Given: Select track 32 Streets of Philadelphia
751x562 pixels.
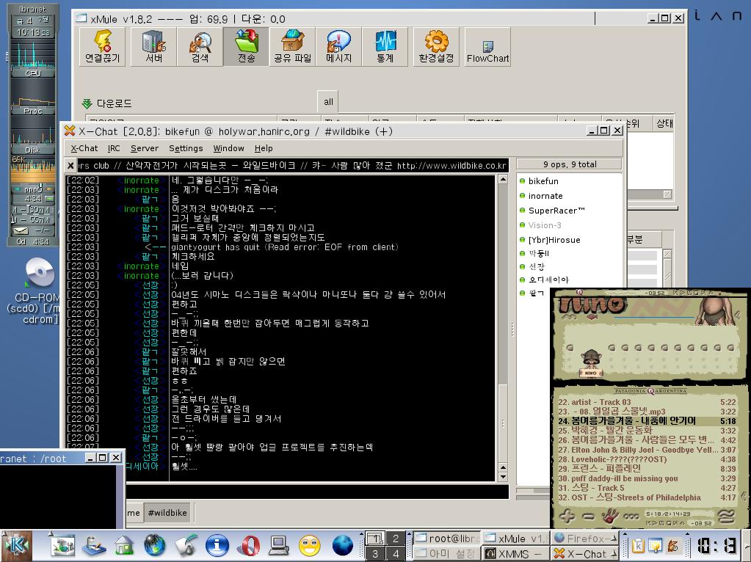Looking at the screenshot, I should tap(646, 497).
